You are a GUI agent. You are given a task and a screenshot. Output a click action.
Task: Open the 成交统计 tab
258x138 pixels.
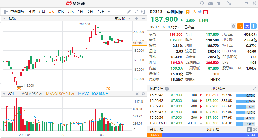[x=218, y=89]
